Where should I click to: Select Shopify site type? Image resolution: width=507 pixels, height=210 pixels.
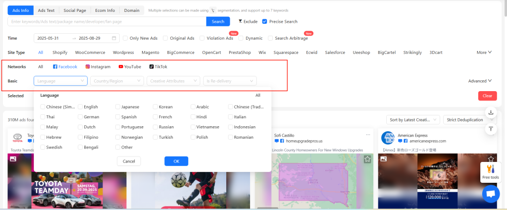tap(60, 52)
